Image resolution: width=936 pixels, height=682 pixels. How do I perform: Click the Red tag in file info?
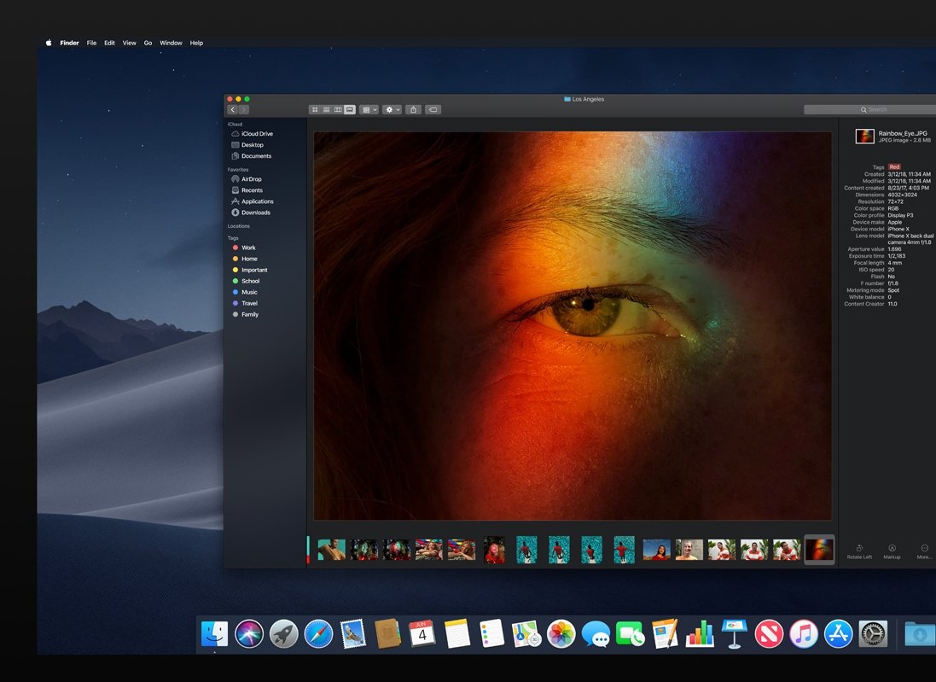(x=894, y=167)
